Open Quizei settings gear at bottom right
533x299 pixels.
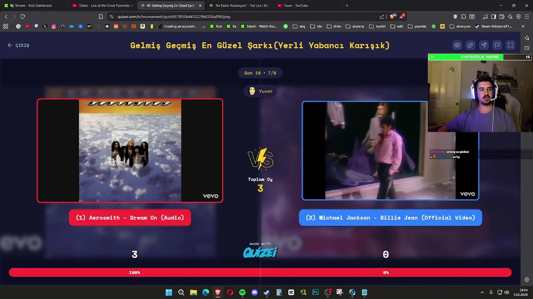pos(527,279)
